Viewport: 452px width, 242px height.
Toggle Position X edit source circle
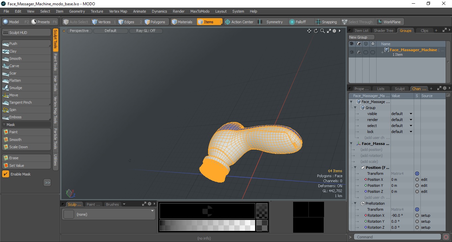[x=417, y=180]
